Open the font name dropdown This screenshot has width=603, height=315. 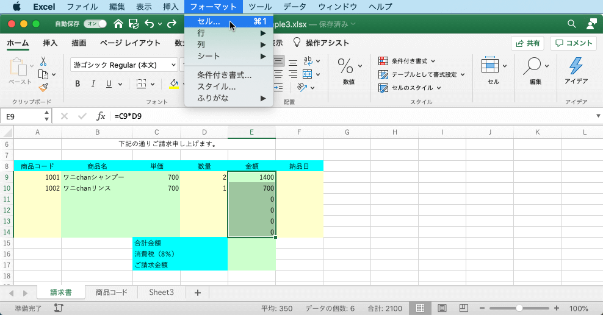coord(173,65)
